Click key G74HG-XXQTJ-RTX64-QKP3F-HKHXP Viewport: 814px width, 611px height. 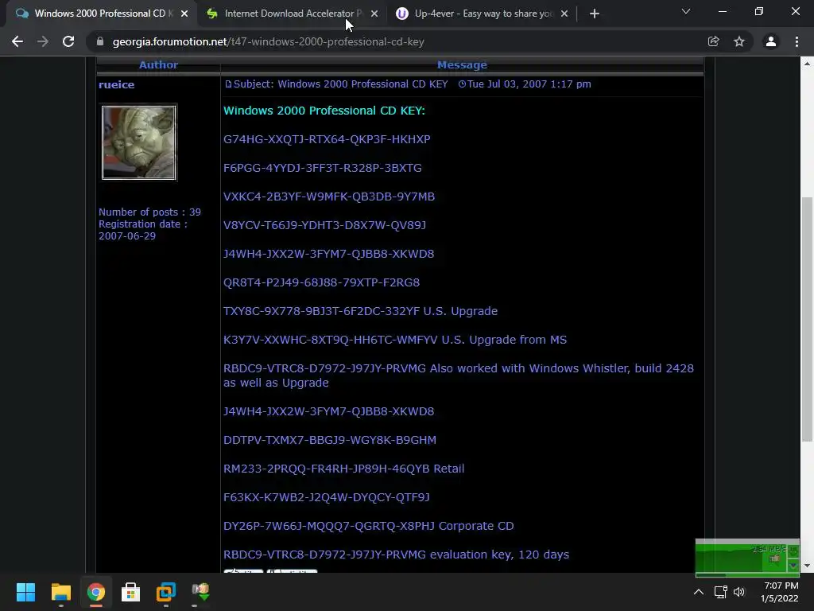pos(327,139)
